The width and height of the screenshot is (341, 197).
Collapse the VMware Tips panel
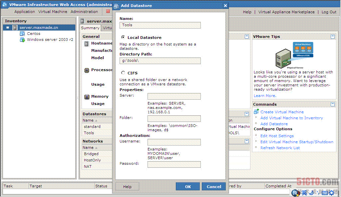[333, 37]
